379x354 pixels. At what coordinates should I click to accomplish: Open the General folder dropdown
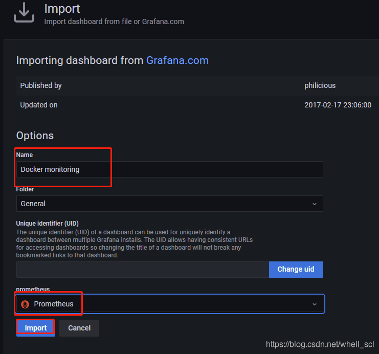169,204
